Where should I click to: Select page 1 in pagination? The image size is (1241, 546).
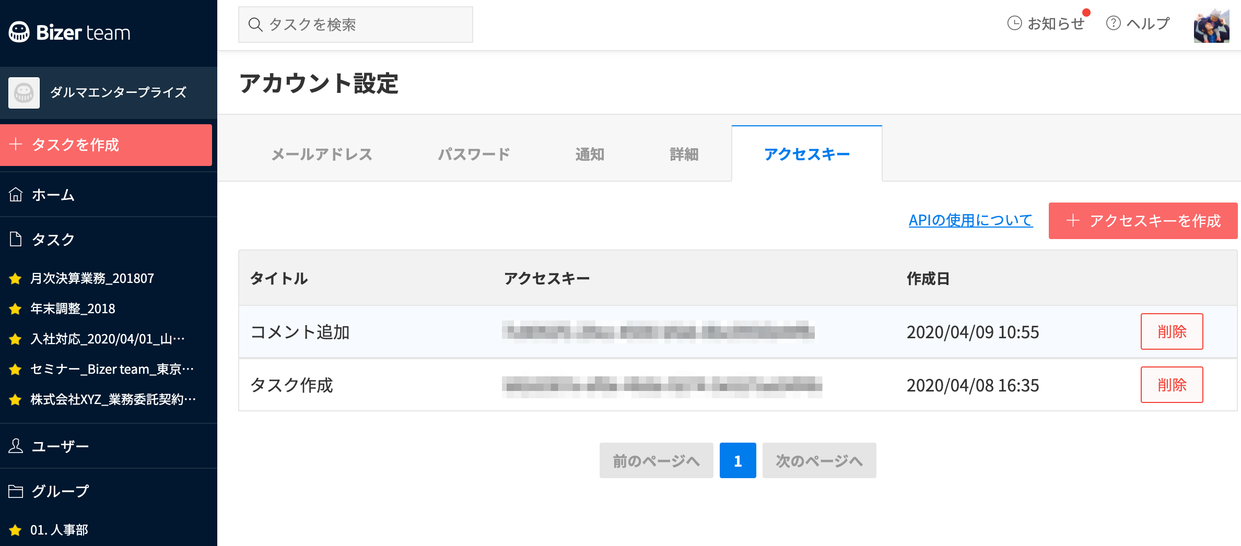click(737, 460)
